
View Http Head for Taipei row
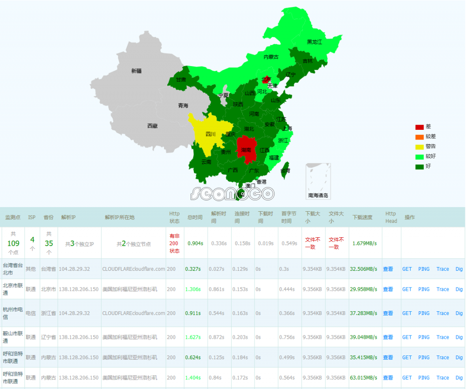click(388, 269)
